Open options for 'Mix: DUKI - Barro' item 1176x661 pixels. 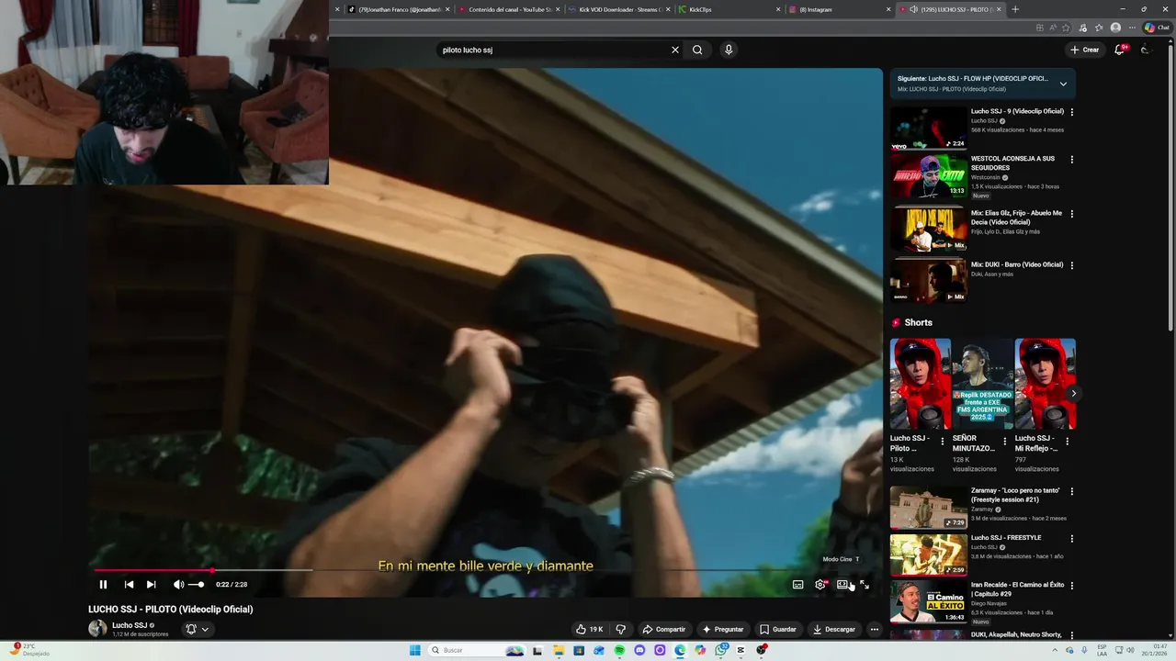tap(1071, 265)
